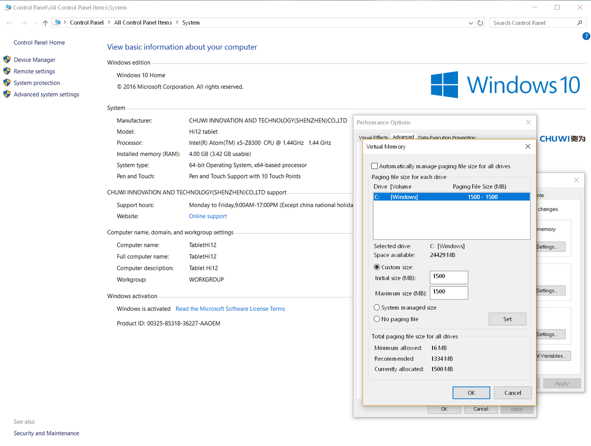Click Recommended value 1334 MB
The height and width of the screenshot is (446, 591).
pyautogui.click(x=442, y=359)
